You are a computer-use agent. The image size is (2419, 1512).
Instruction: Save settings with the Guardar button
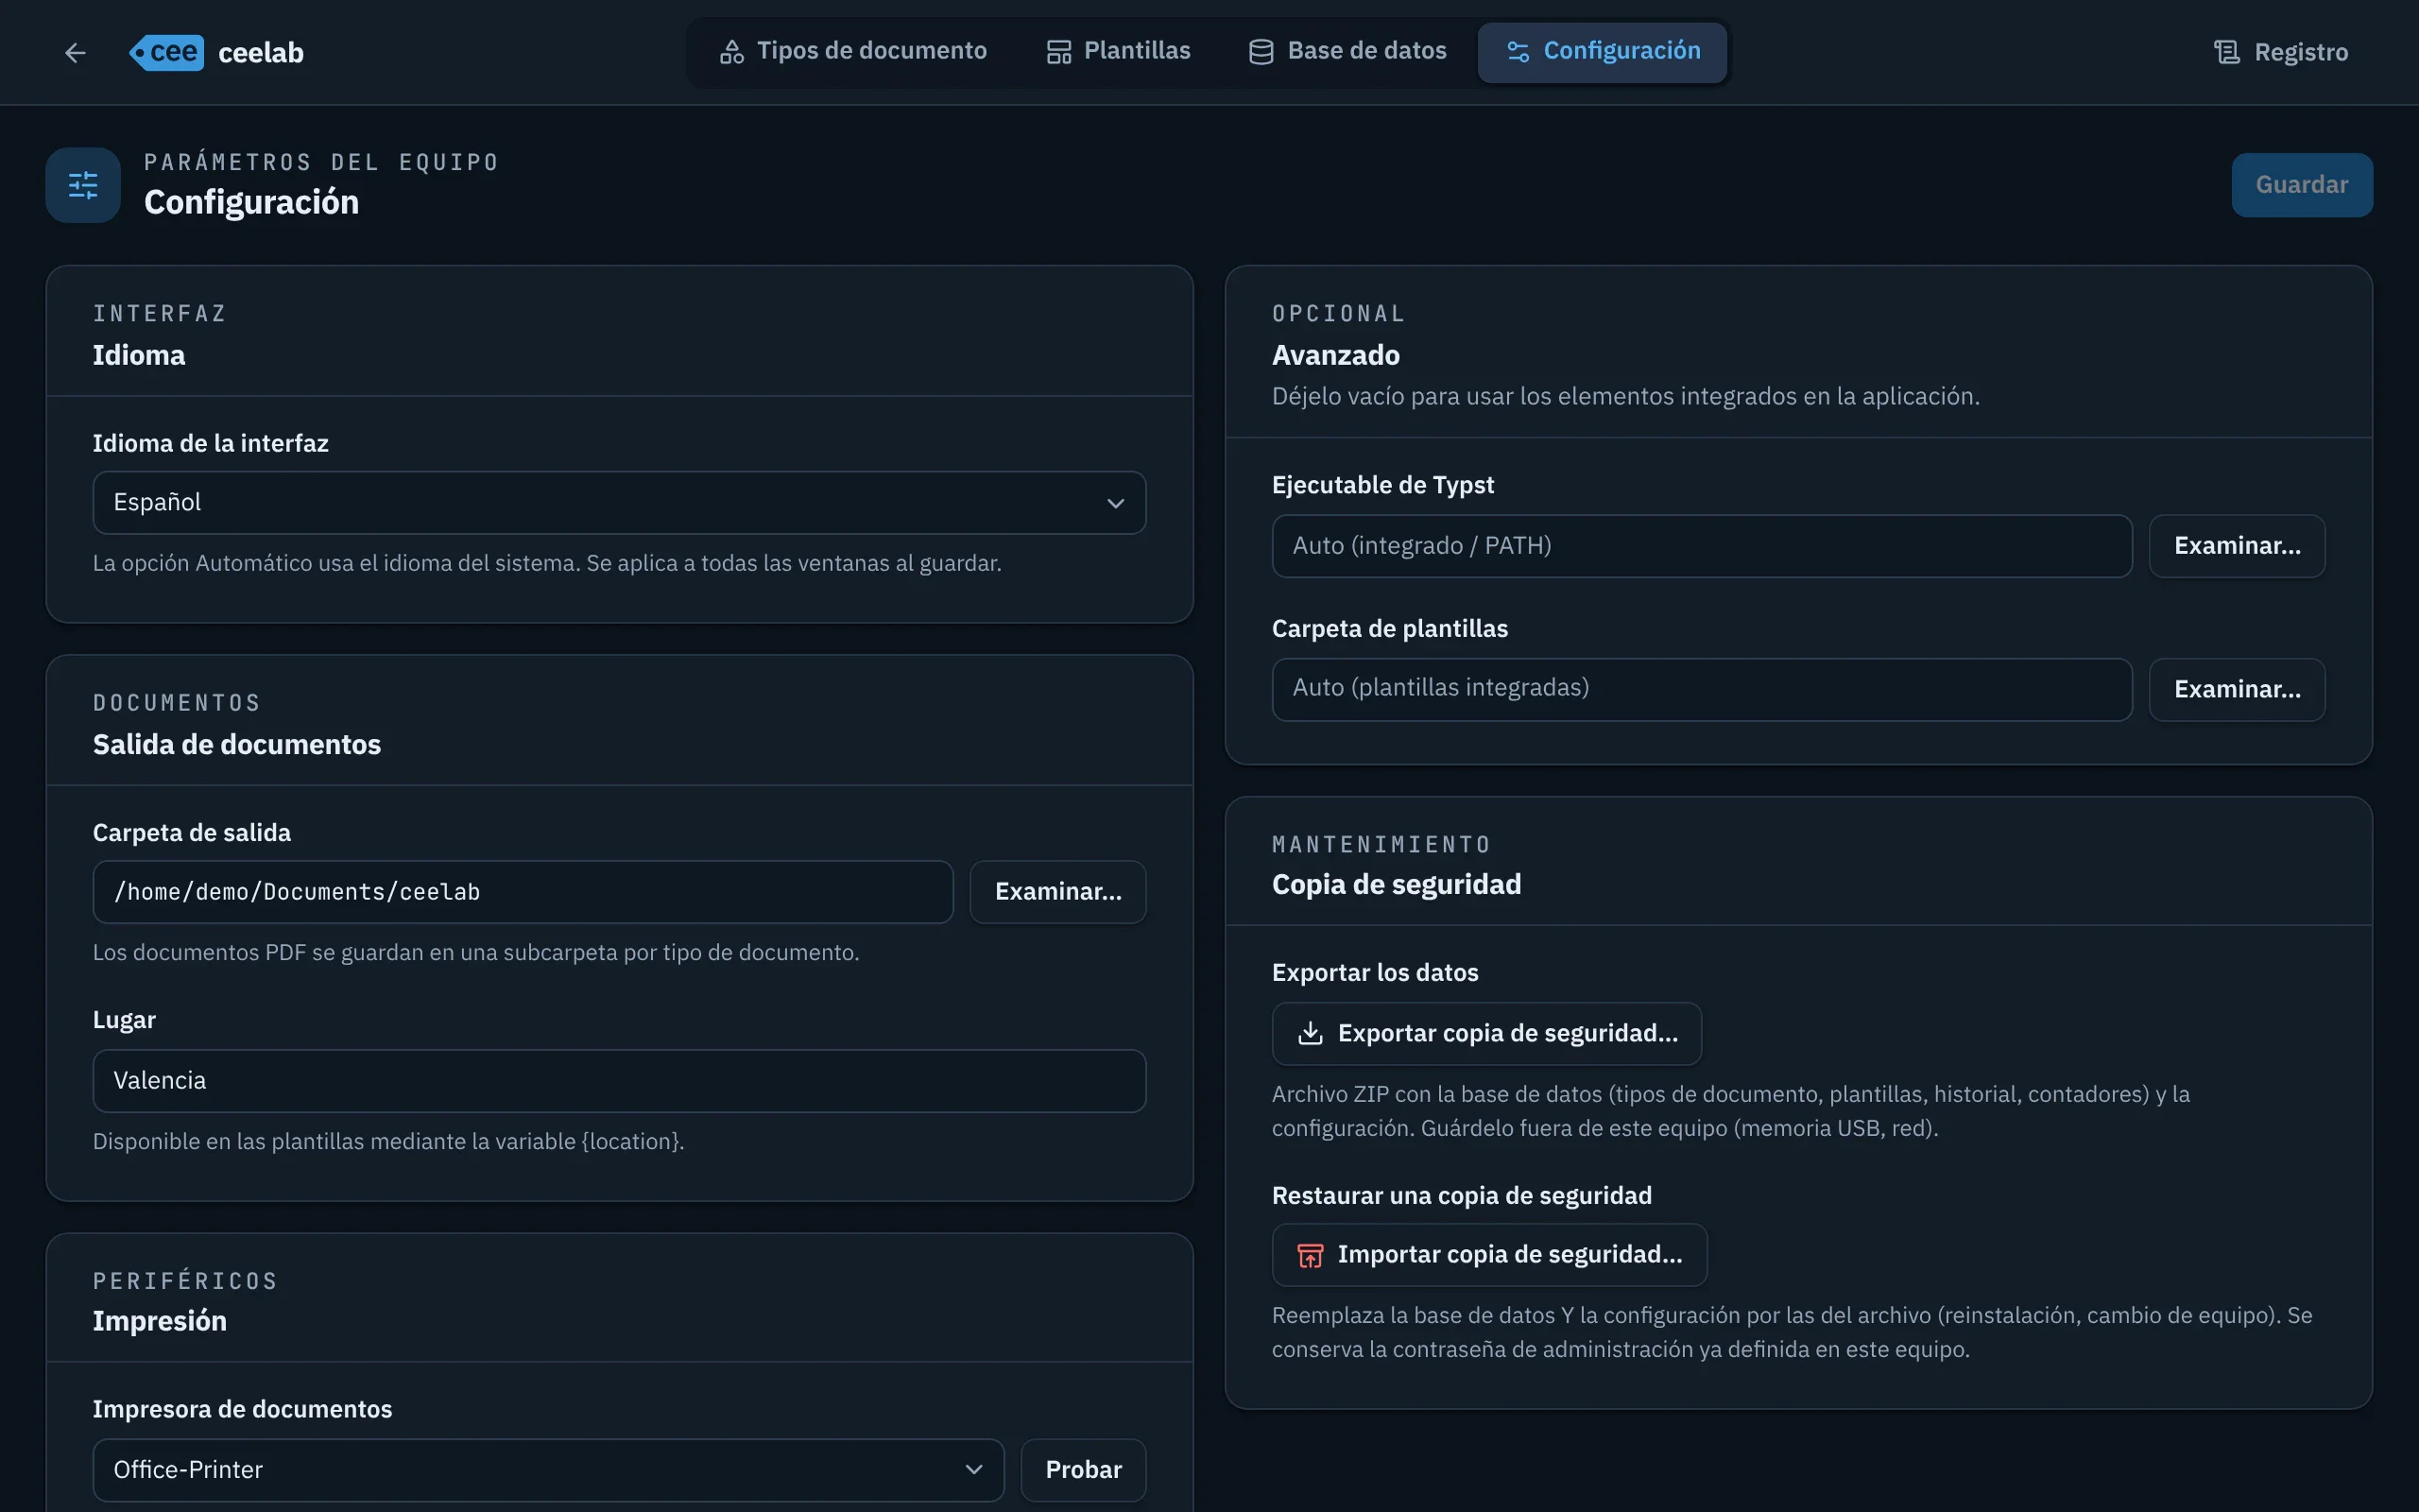2301,185
